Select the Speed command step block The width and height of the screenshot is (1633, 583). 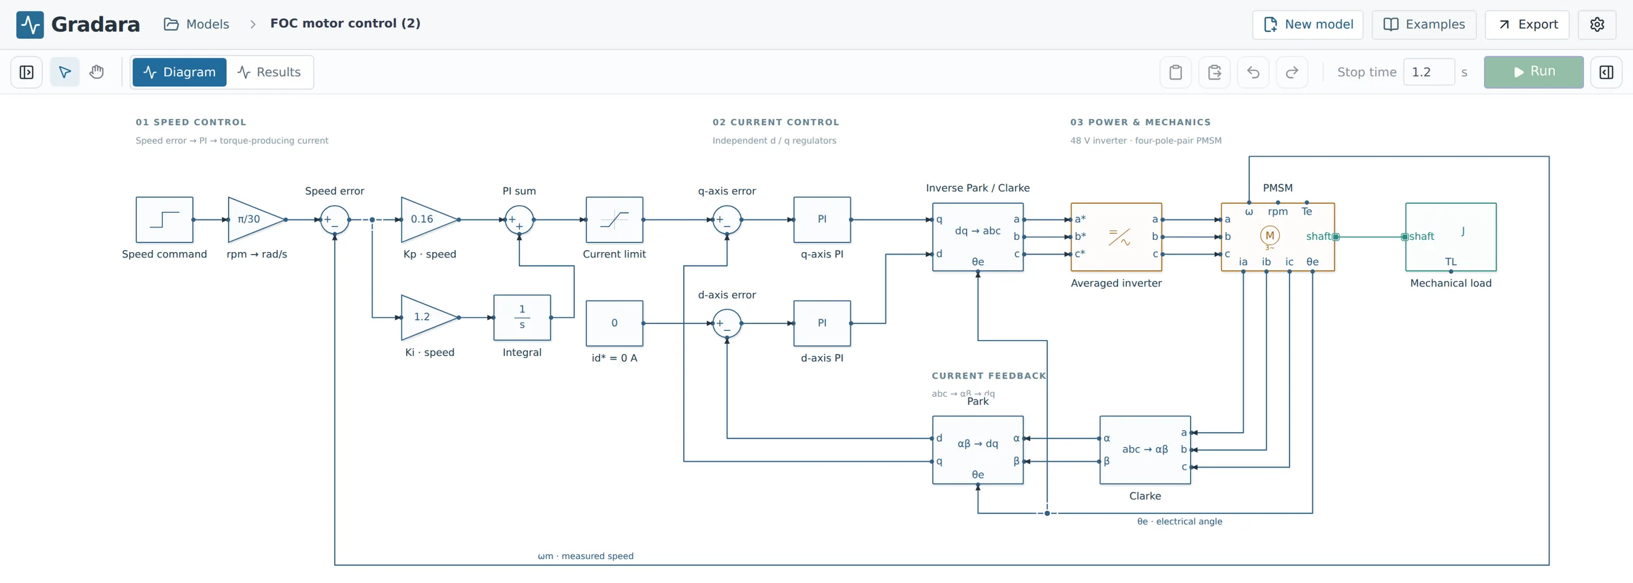point(165,219)
